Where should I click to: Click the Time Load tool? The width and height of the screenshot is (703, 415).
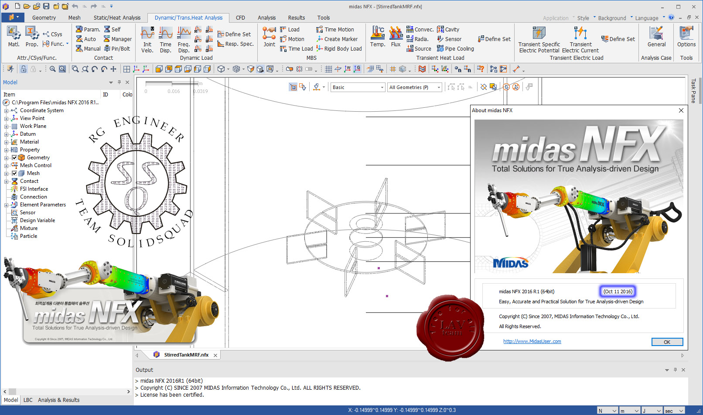click(x=297, y=48)
